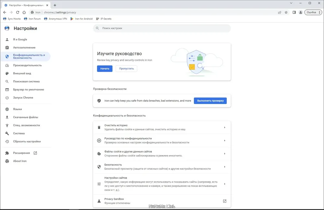
Task: Click the Выполнить проверку button
Action: (x=210, y=101)
